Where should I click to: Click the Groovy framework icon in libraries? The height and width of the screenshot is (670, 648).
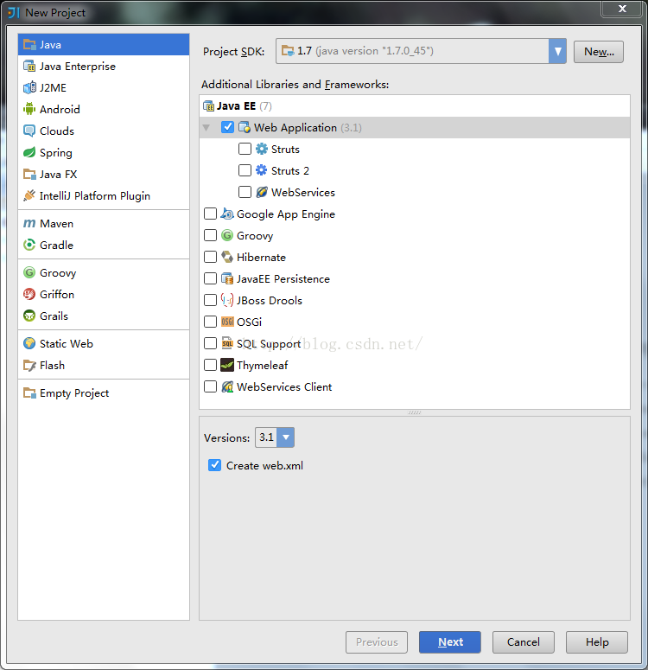(227, 235)
